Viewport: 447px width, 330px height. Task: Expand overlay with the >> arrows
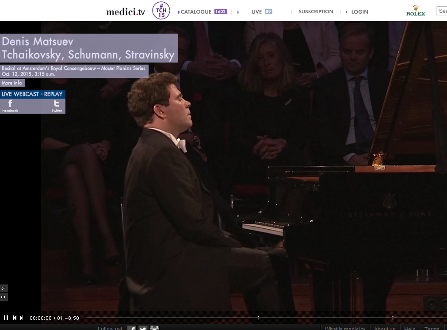coord(4,297)
